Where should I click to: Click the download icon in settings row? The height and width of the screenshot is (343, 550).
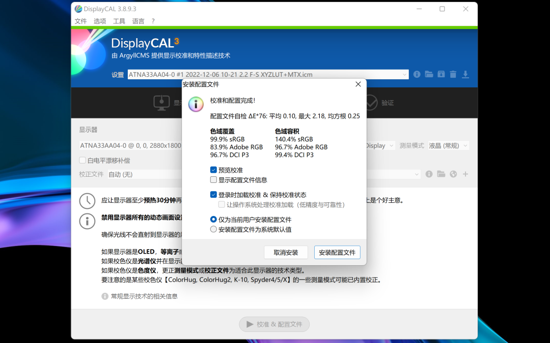coord(465,74)
